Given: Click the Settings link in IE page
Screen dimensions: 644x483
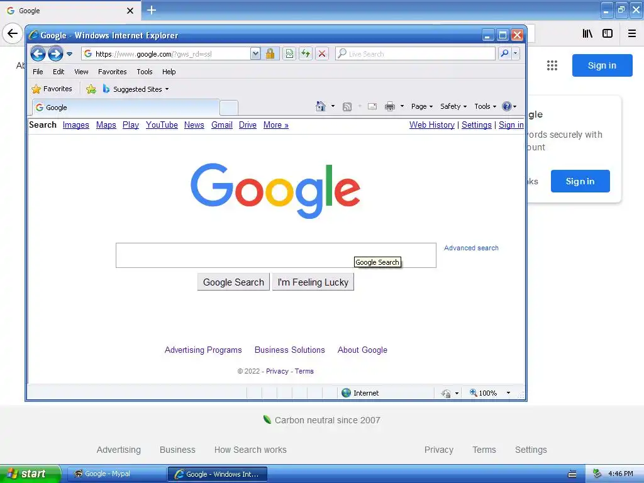Looking at the screenshot, I should (477, 125).
